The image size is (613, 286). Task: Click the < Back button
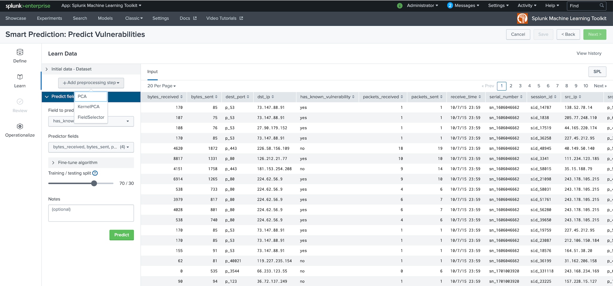tap(568, 34)
